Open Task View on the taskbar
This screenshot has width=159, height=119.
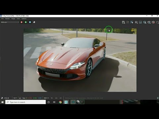coord(54,102)
